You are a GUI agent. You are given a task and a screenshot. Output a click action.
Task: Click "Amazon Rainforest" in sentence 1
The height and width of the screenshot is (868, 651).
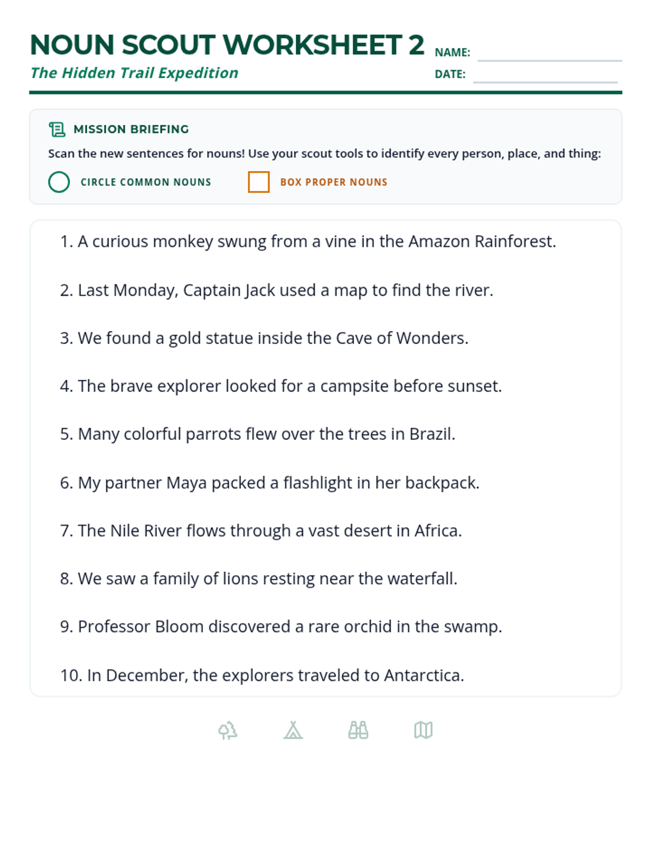[481, 241]
